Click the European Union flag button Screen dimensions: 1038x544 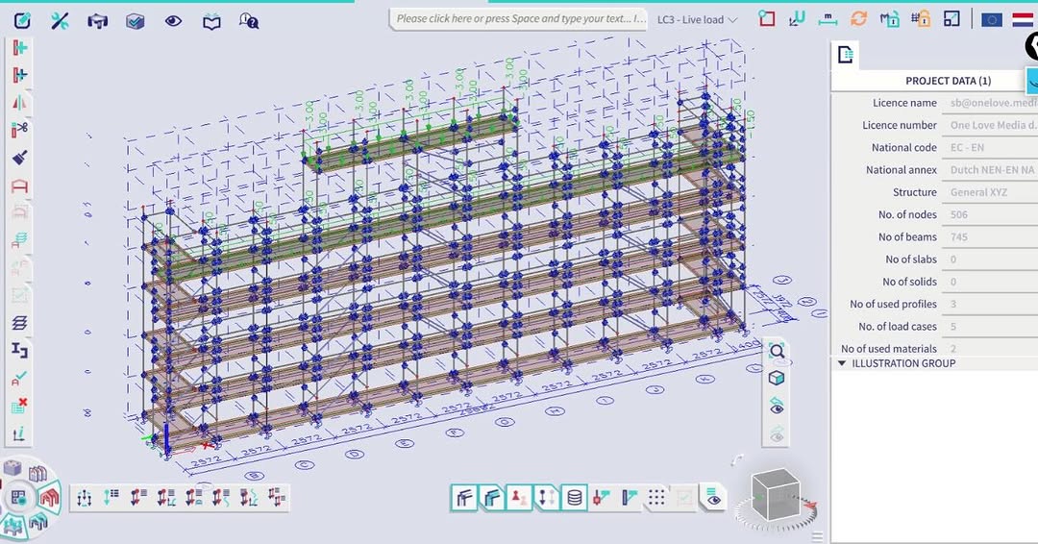(x=992, y=19)
